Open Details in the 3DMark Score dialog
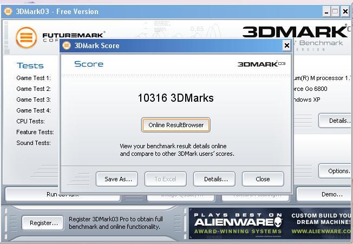The width and height of the screenshot is (353, 244). click(x=214, y=179)
